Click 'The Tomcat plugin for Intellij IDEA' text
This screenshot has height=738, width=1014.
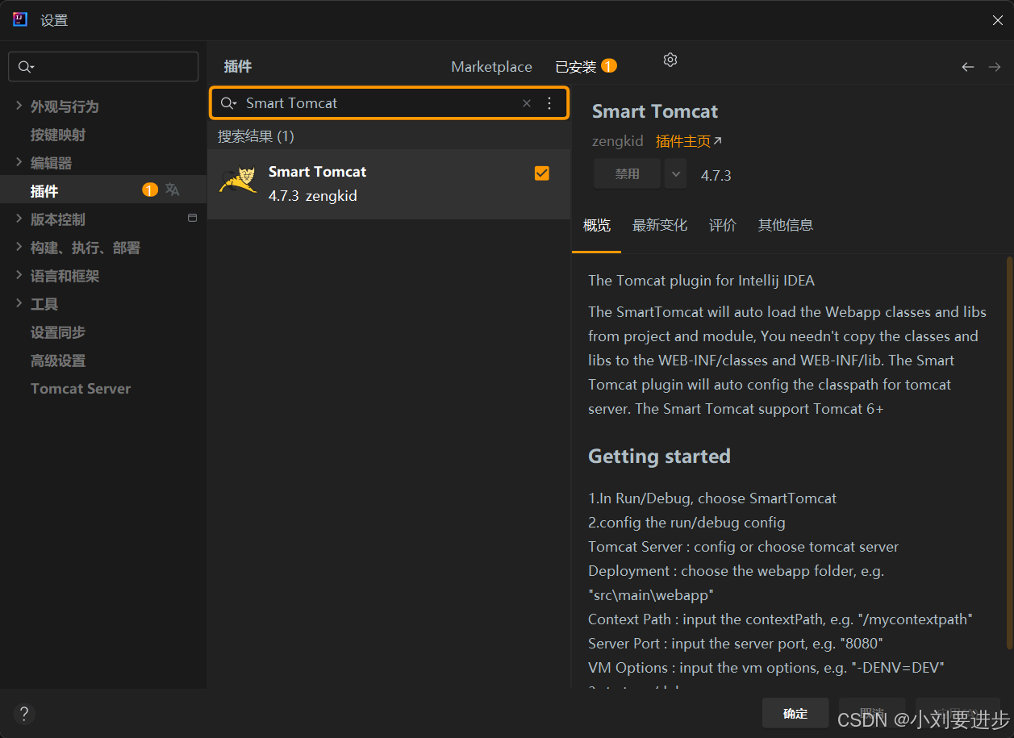tap(701, 281)
